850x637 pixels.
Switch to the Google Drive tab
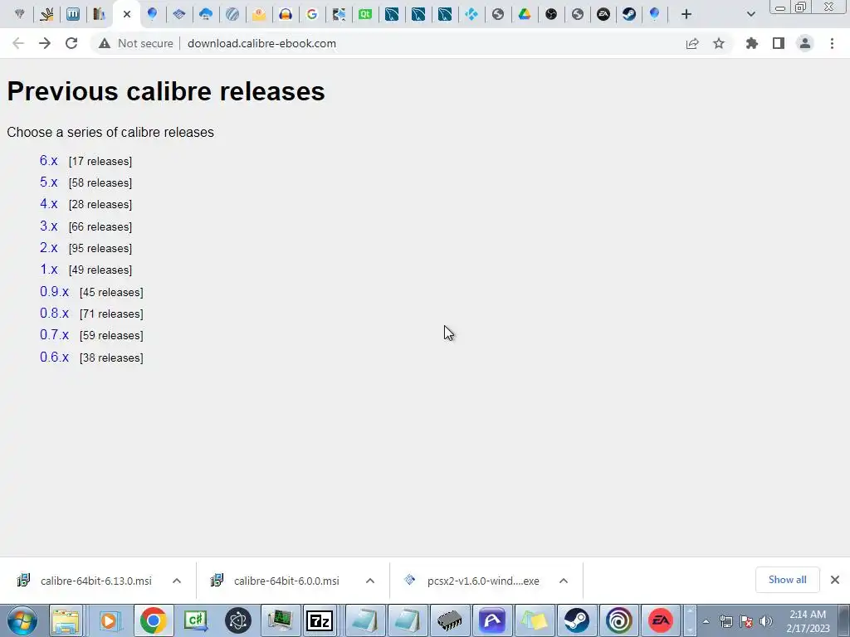tap(525, 14)
